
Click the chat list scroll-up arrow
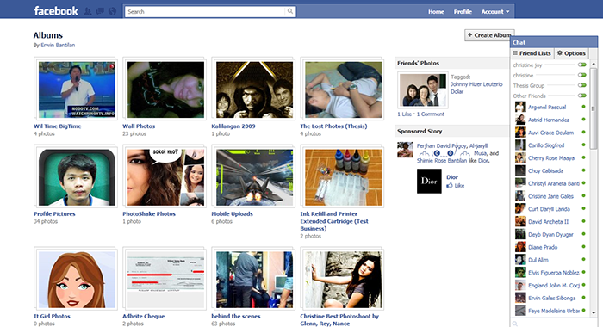594,64
